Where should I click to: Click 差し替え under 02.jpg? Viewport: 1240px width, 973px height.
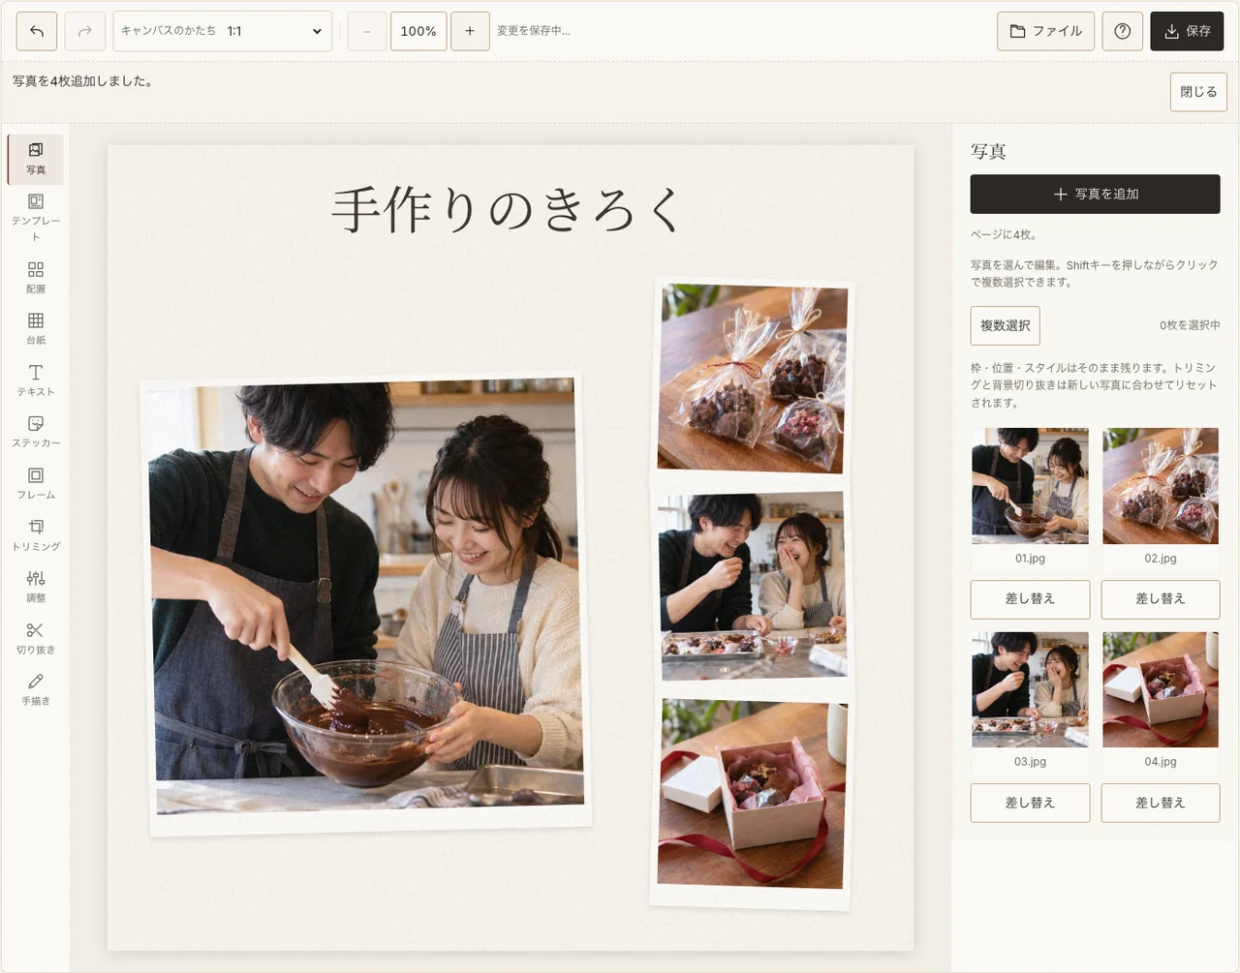coord(1161,599)
